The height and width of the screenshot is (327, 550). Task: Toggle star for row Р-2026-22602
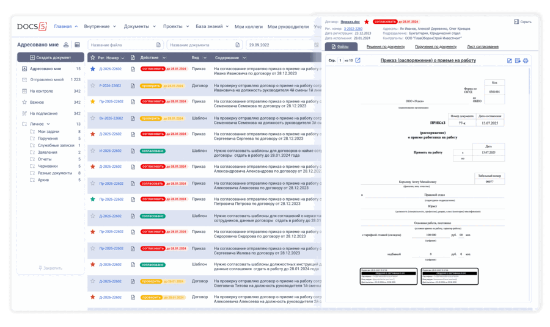pos(93,85)
